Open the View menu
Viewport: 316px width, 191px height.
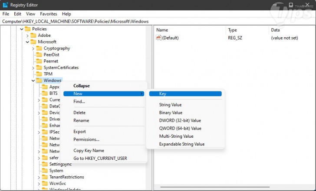31,14
